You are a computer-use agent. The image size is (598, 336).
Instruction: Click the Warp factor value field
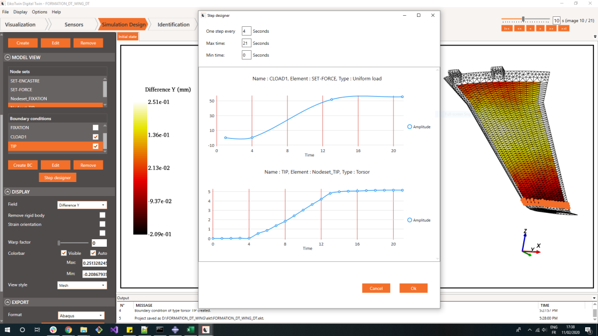coord(99,243)
